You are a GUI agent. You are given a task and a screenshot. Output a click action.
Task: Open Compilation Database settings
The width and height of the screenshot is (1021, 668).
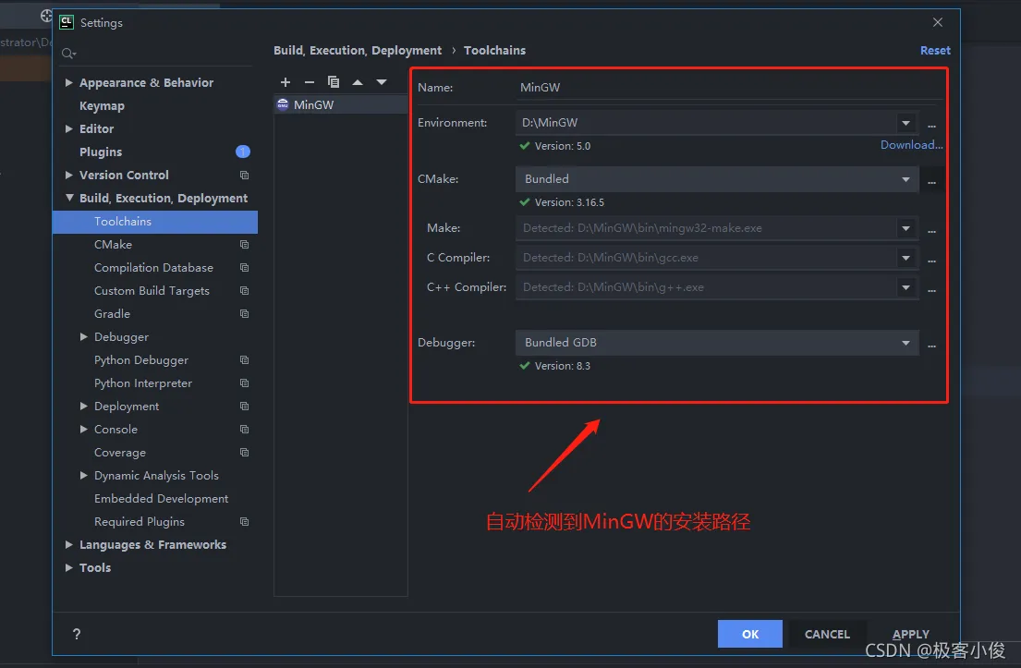pos(155,268)
